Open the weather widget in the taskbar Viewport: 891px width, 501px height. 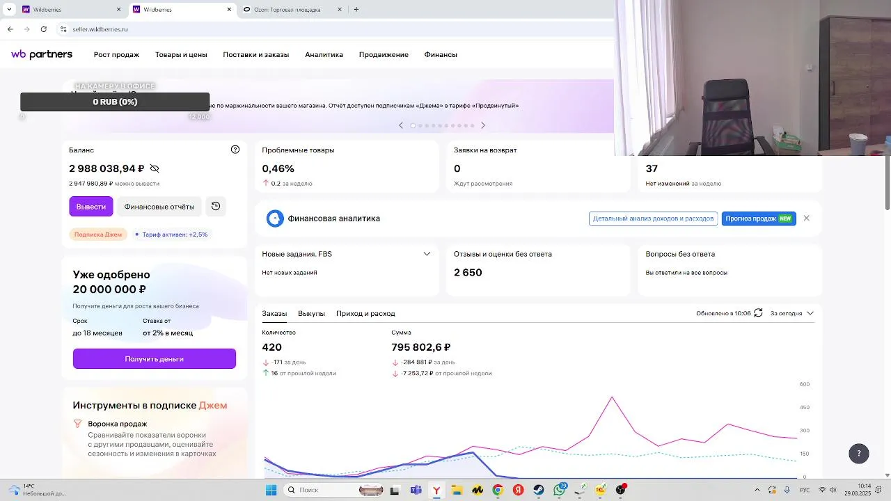38,490
